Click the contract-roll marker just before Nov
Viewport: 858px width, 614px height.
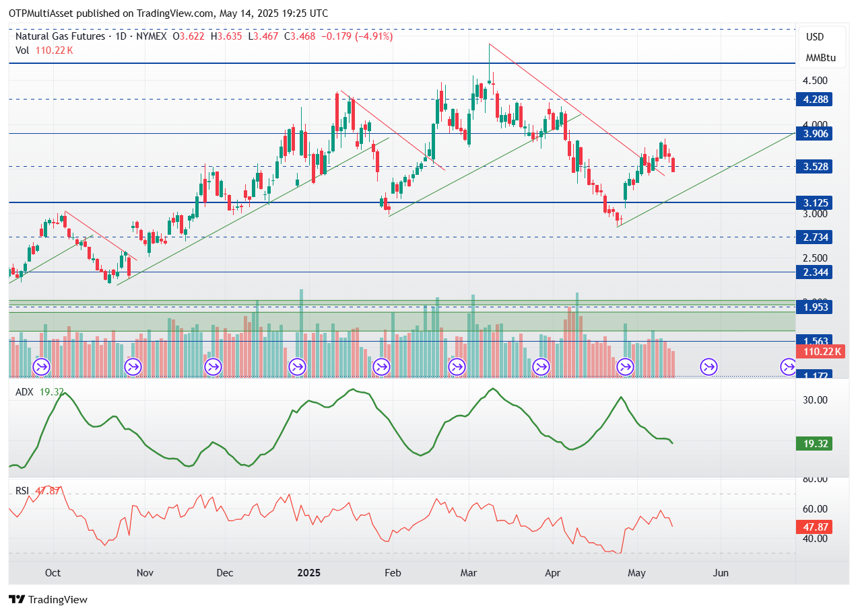133,367
